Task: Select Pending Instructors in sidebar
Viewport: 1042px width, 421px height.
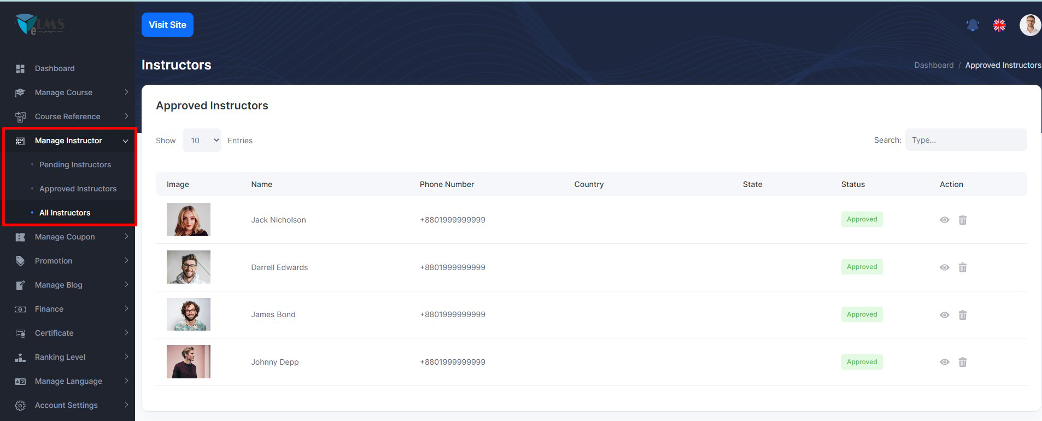Action: click(75, 165)
